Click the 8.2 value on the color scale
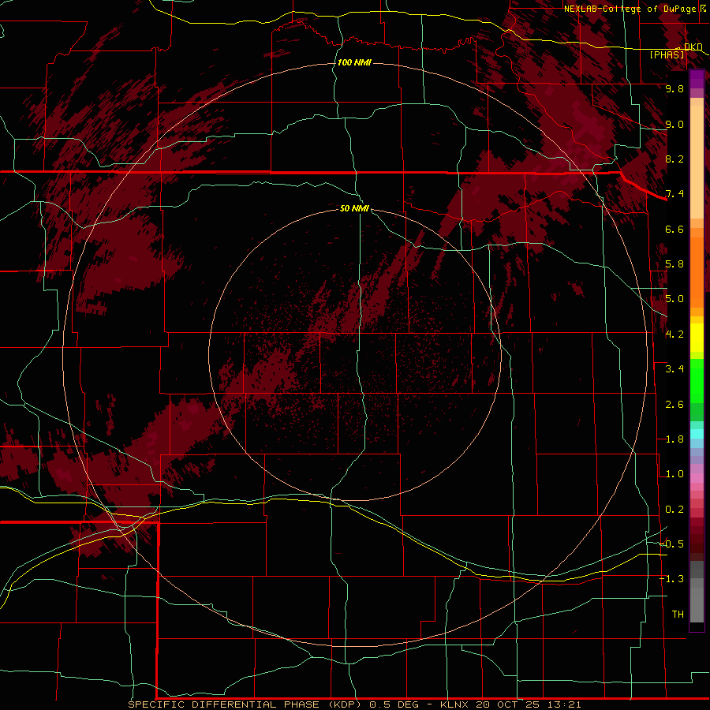This screenshot has height=710, width=710. point(674,159)
